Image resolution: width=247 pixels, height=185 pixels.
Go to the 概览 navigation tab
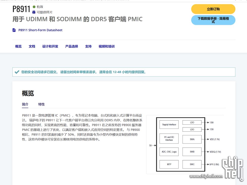click(18, 46)
